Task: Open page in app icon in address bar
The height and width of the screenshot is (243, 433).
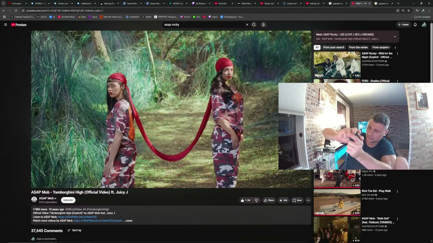Action: click(397, 10)
